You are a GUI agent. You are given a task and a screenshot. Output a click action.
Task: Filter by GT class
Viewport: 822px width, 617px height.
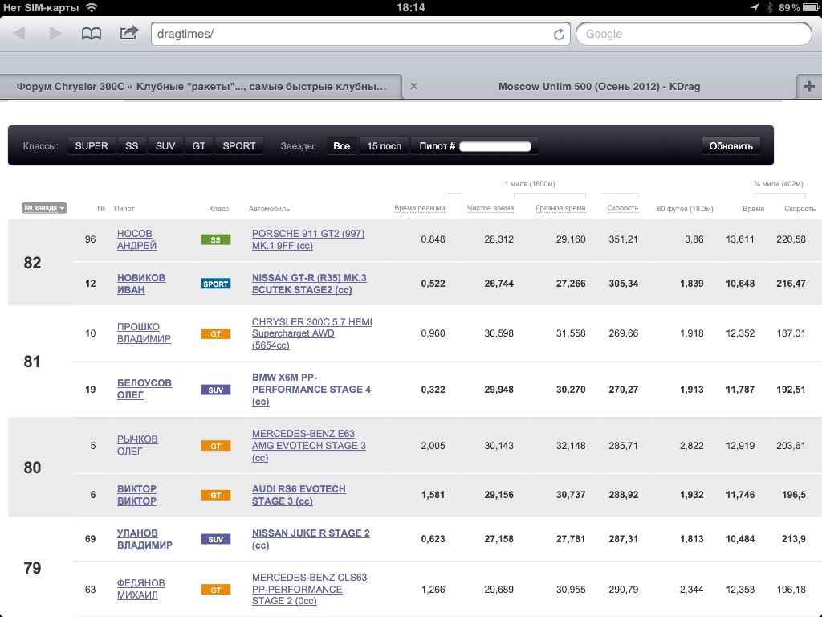pyautogui.click(x=199, y=146)
